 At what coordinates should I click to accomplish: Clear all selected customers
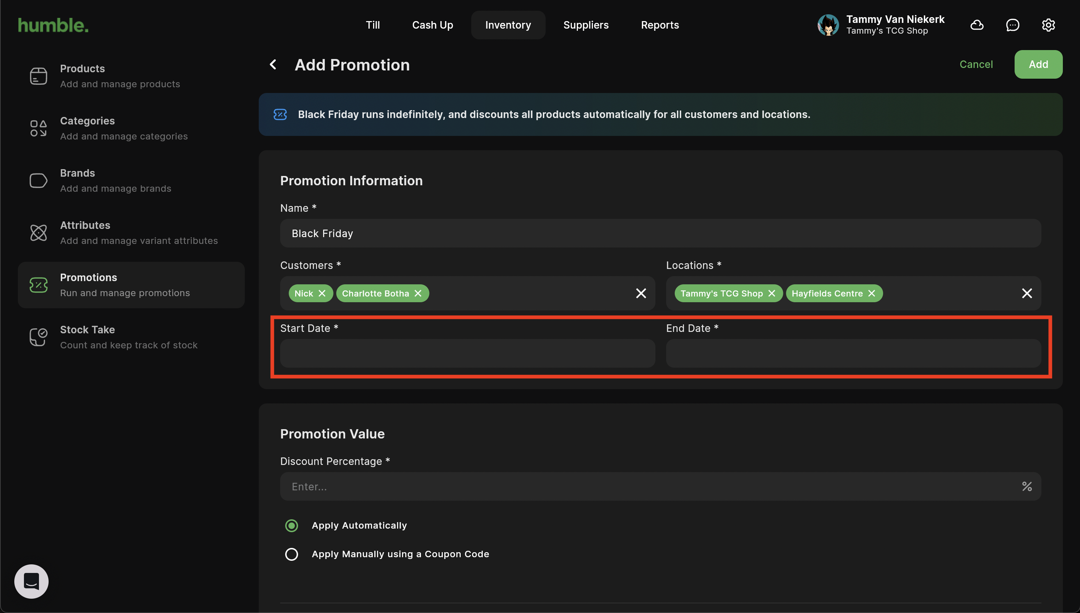click(x=641, y=294)
